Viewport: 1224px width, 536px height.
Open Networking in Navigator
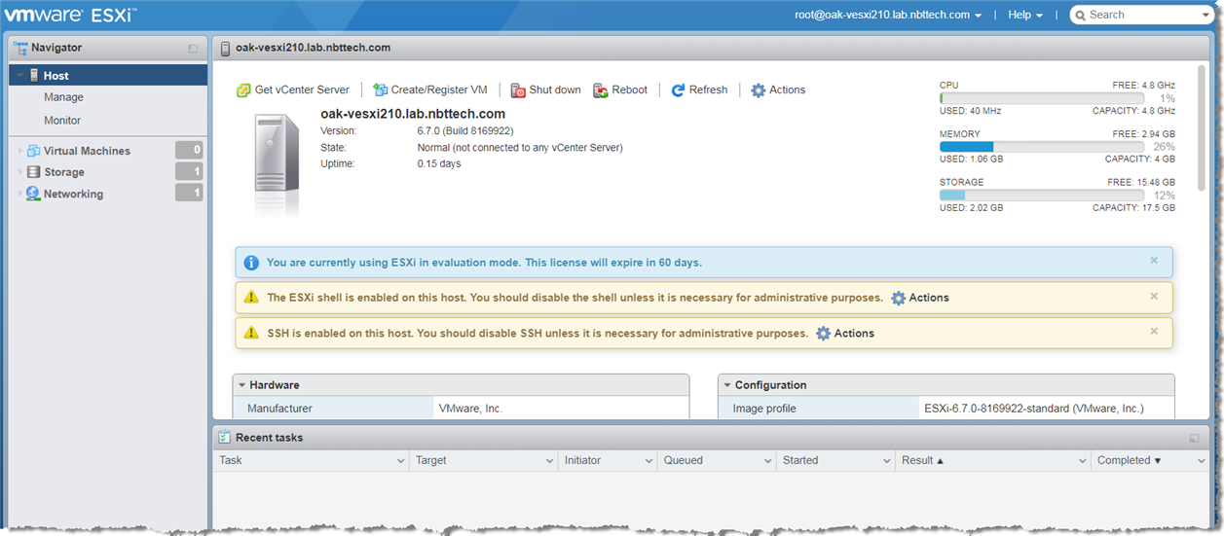73,194
